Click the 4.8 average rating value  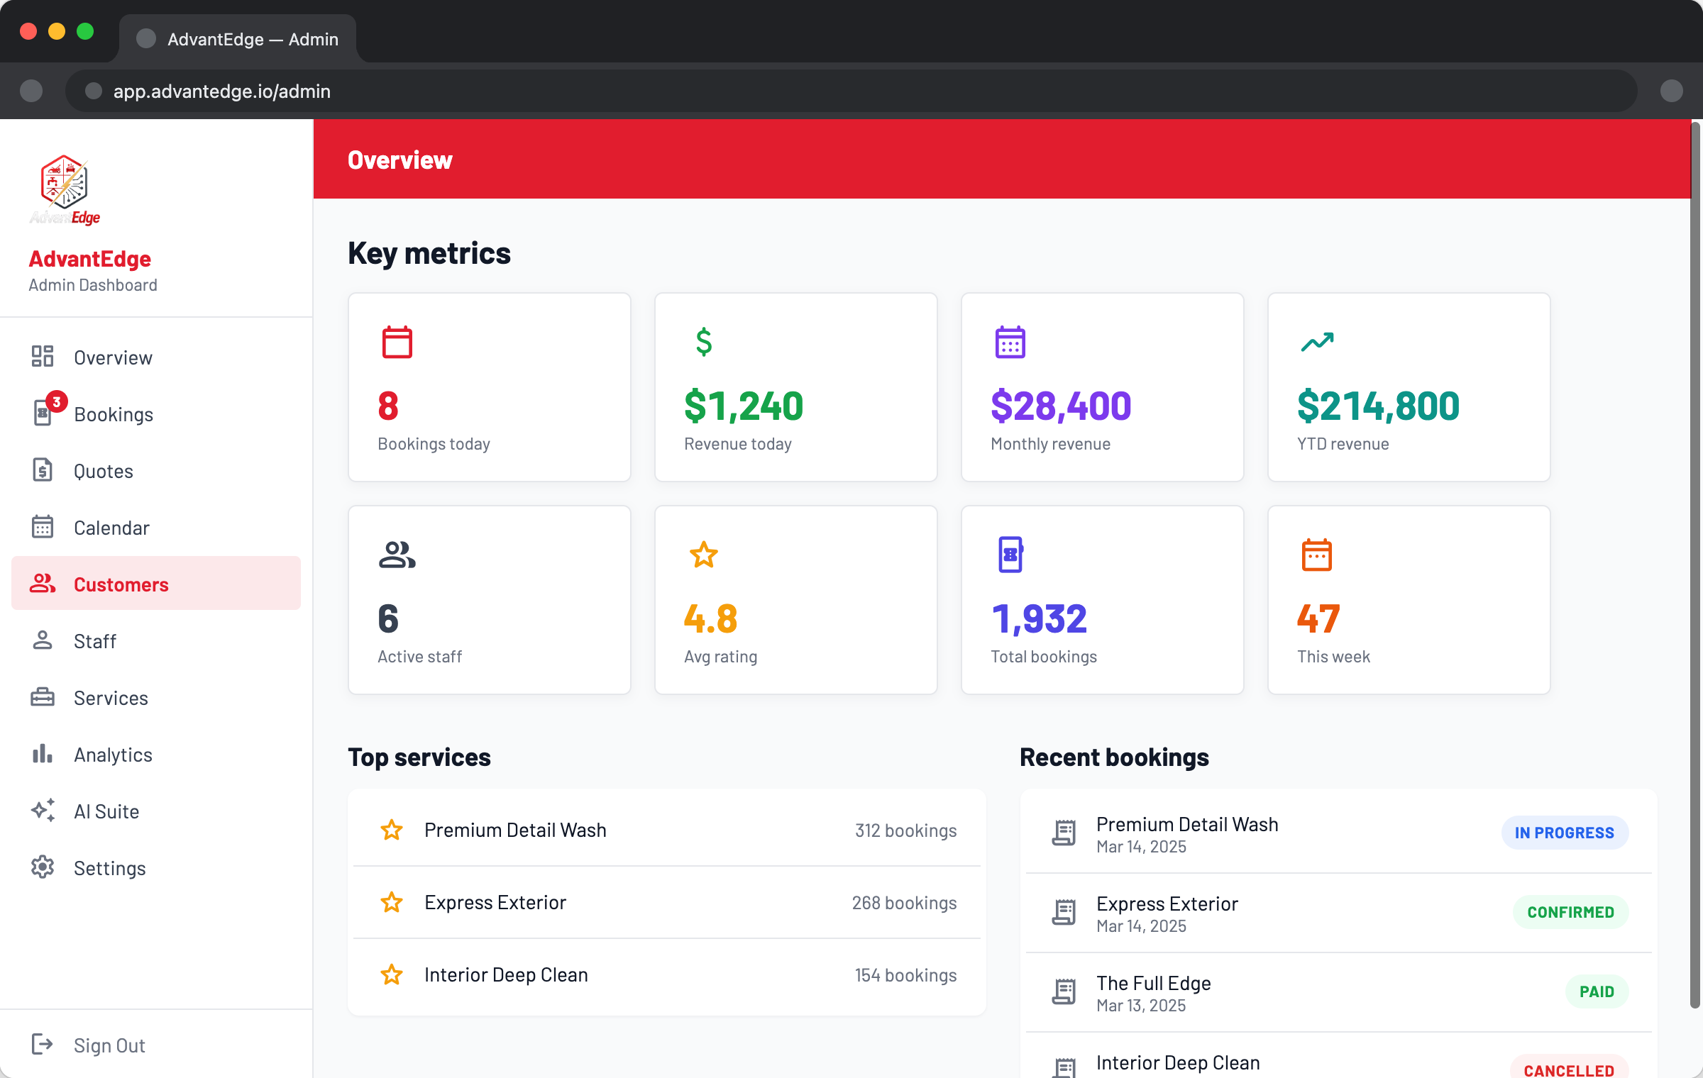pos(711,618)
